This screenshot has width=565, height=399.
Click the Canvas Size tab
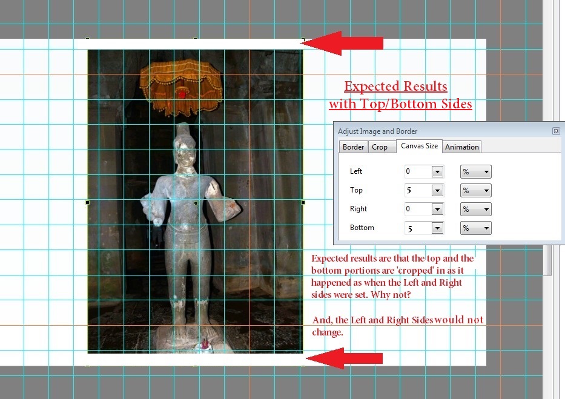419,146
